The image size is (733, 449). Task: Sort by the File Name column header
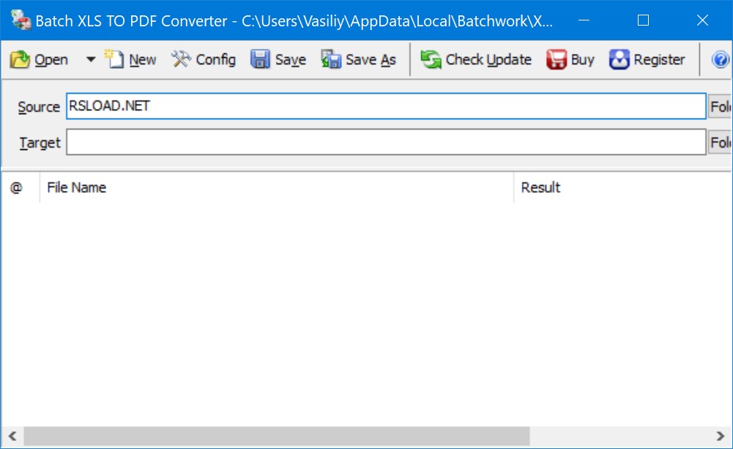(277, 188)
